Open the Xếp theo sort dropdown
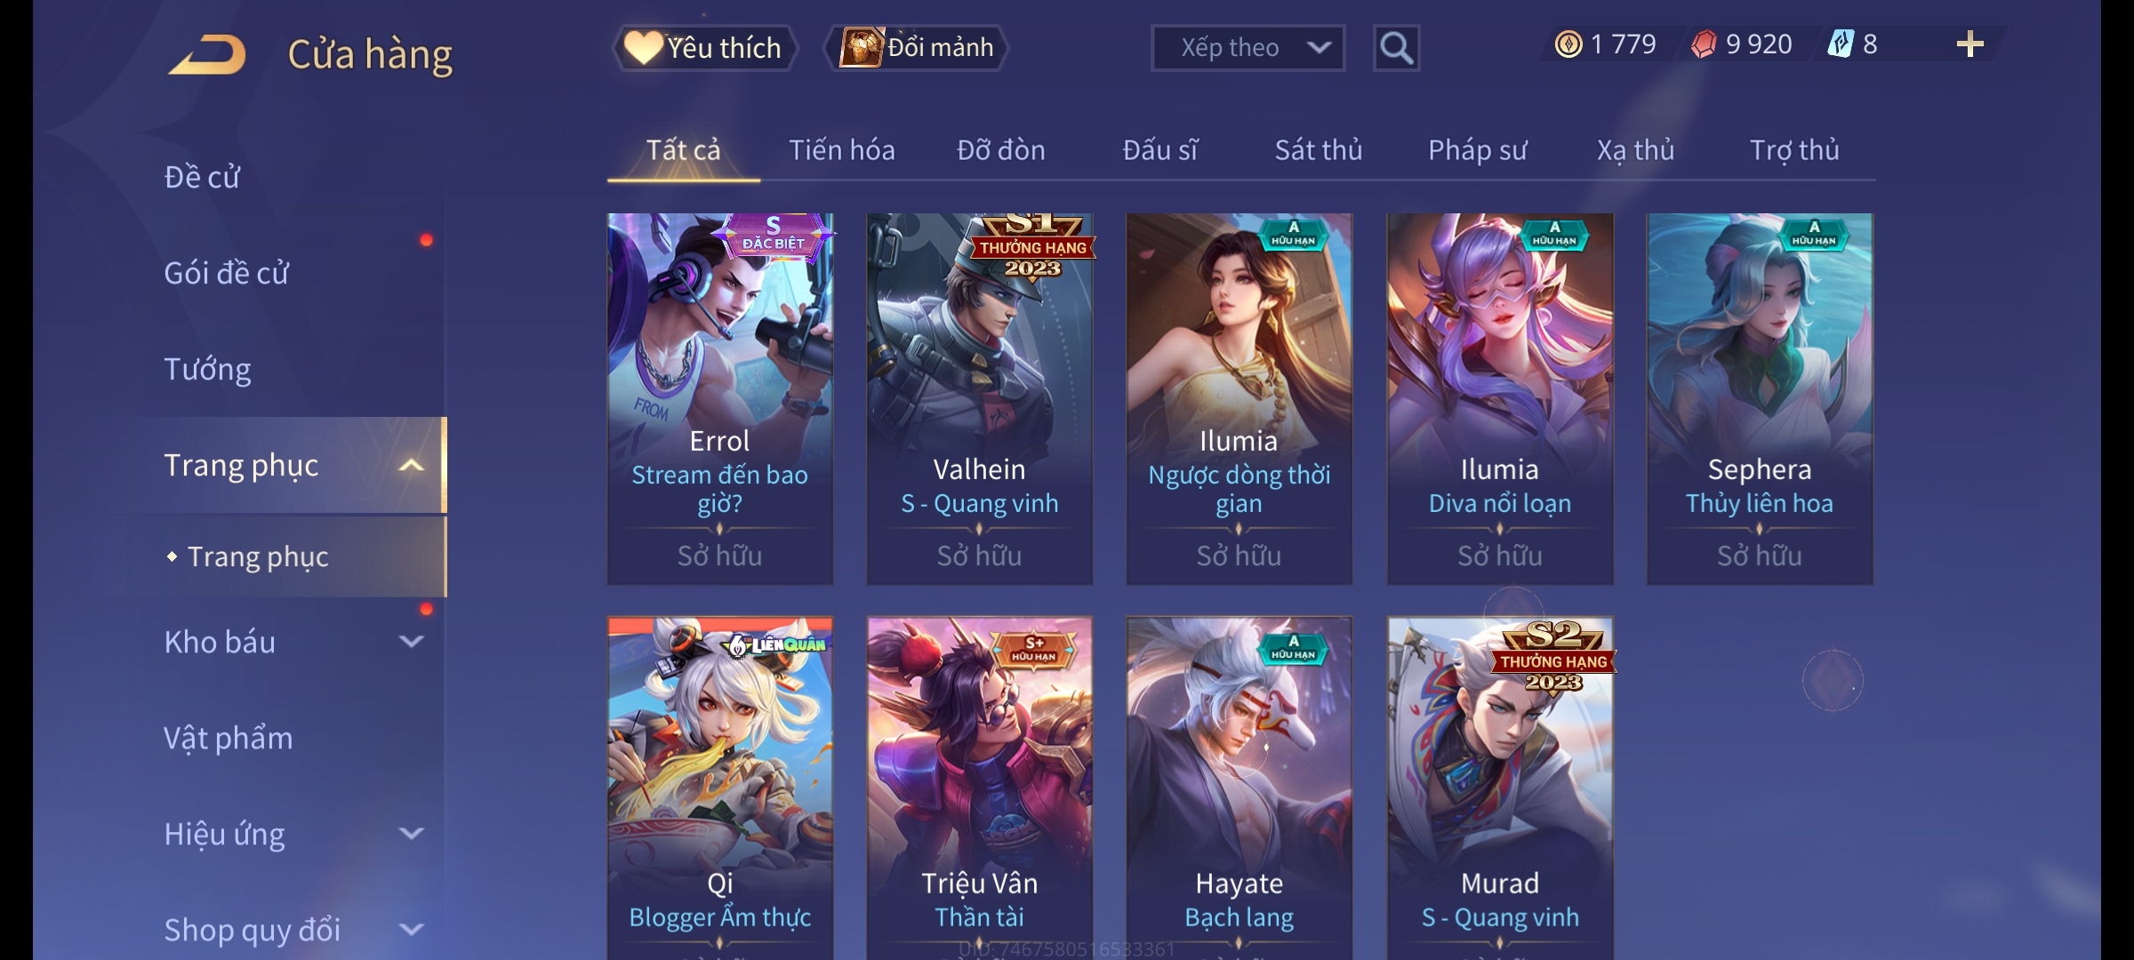Image resolution: width=2134 pixels, height=960 pixels. [1248, 48]
